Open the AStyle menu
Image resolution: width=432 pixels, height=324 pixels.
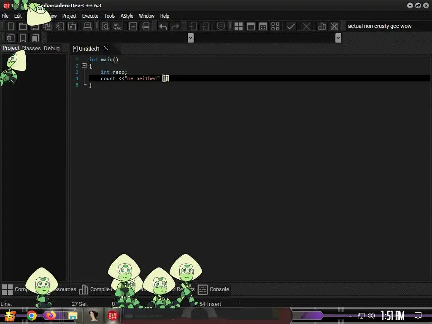(127, 16)
